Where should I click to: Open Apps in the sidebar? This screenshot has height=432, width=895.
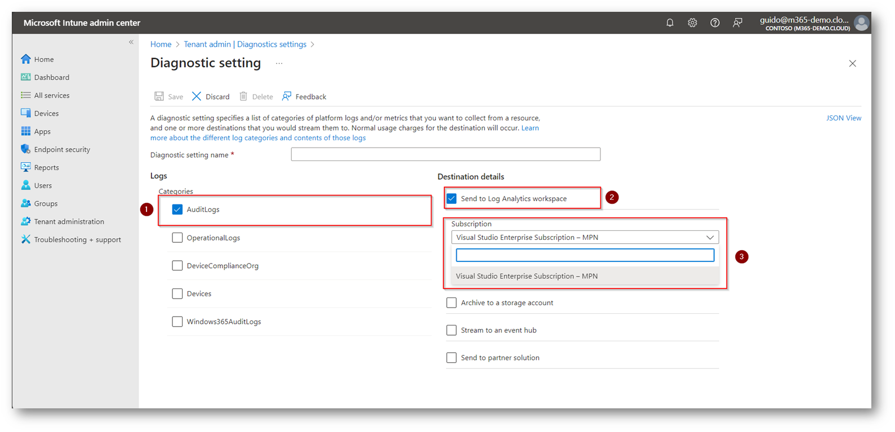(x=42, y=131)
